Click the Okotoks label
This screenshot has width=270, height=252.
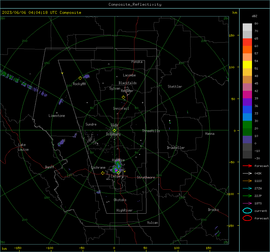pos(120,200)
